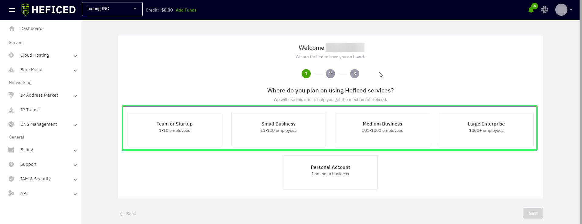
Task: Click the Billing wallet icon
Action: tap(11, 150)
